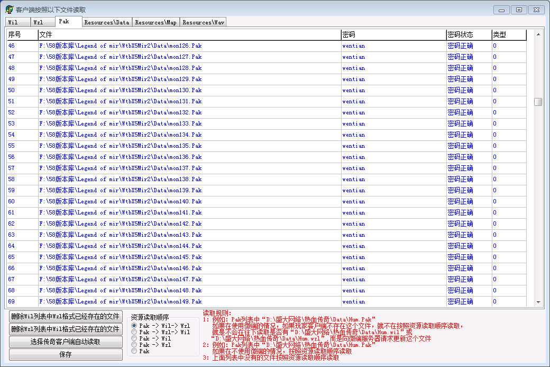The image size is (550, 367).
Task: Click delete existing Wil files from Wzl list
Action: click(x=66, y=329)
